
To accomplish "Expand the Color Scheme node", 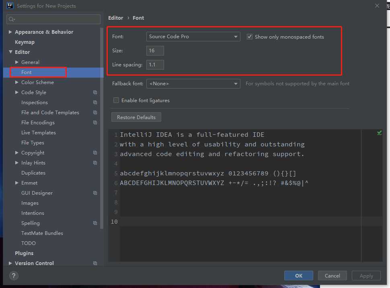I will click(x=16, y=82).
